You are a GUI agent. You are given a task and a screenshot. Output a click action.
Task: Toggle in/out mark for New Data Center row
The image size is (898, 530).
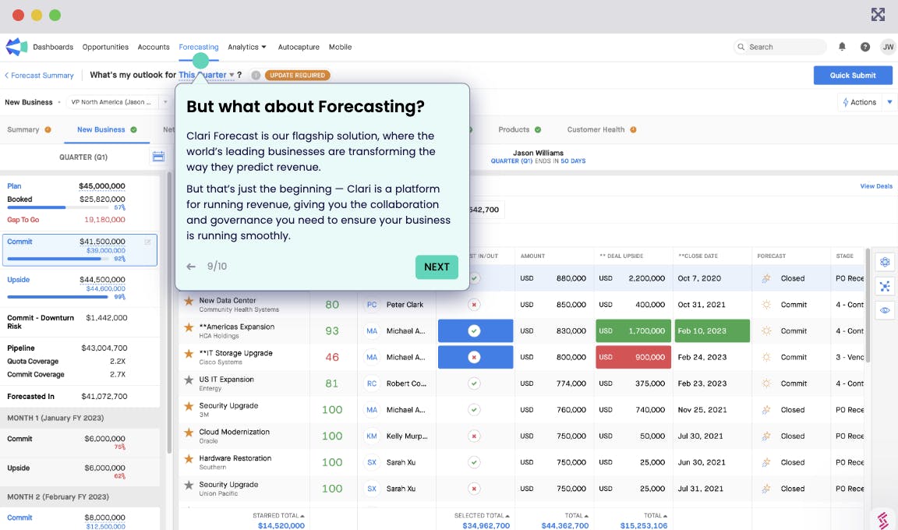pos(474,305)
